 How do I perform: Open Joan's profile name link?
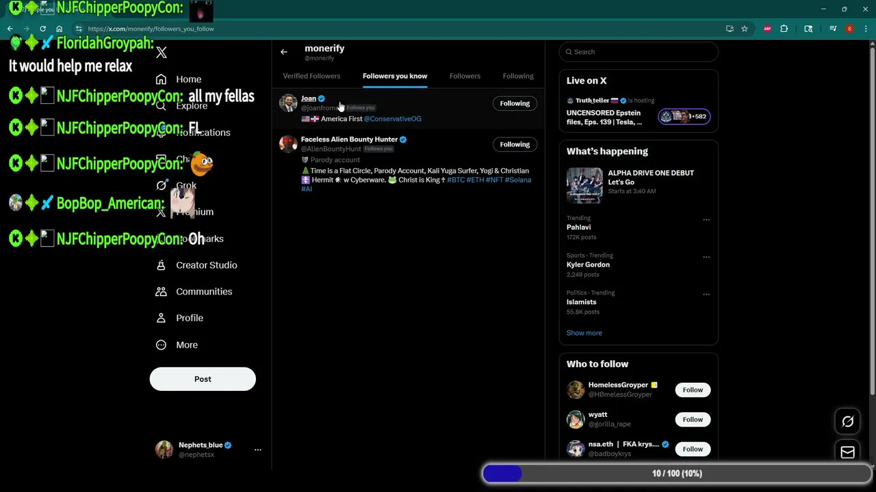(x=309, y=98)
